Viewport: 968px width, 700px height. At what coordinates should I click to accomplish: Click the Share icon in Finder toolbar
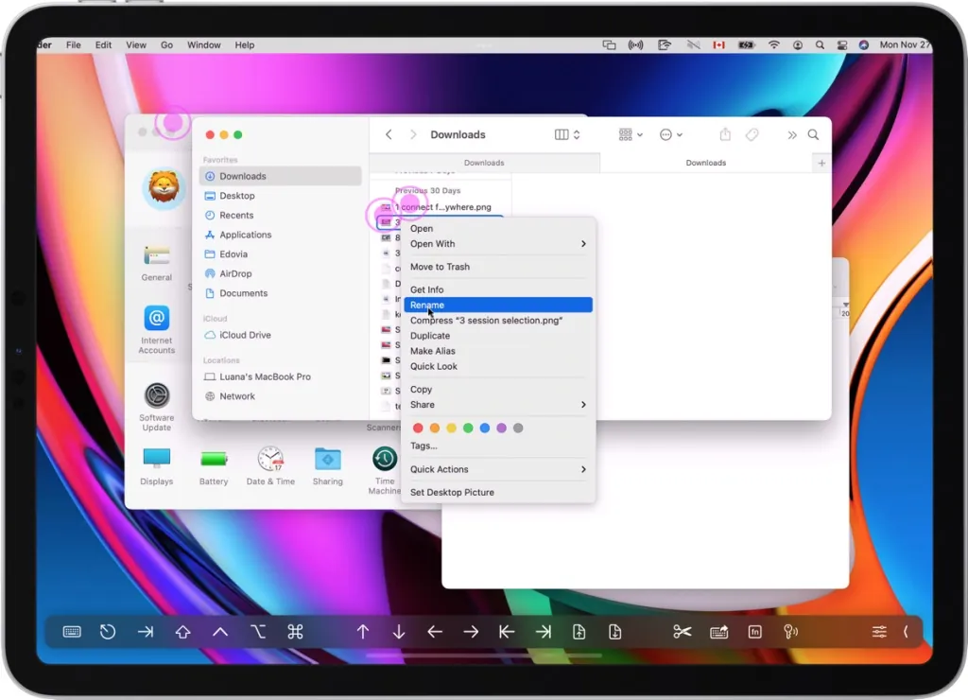click(725, 135)
